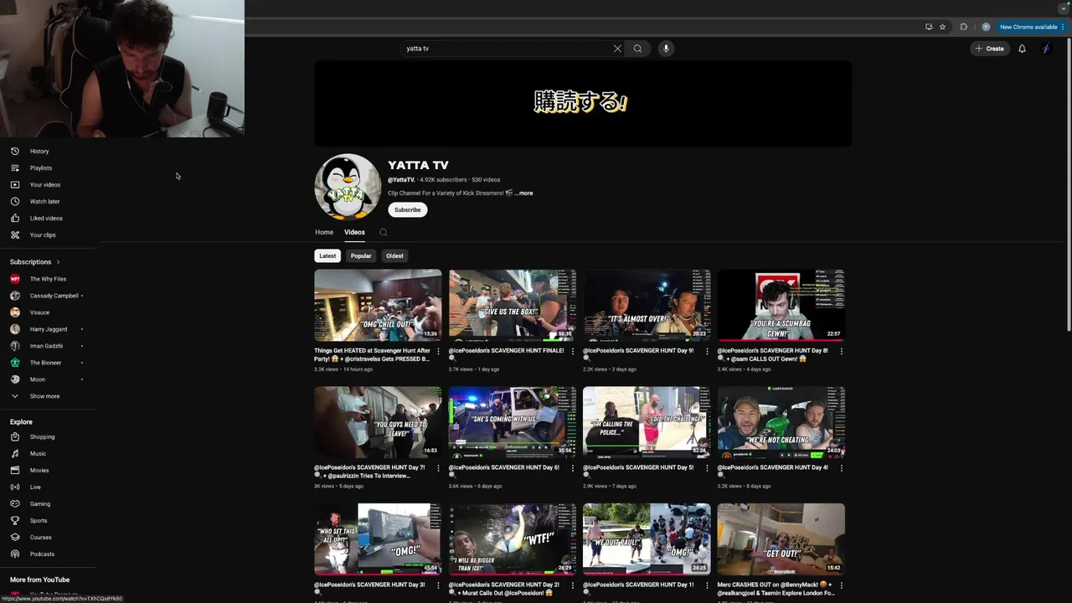Open Chrome extensions puzzle icon
The width and height of the screenshot is (1072, 603).
click(x=963, y=27)
